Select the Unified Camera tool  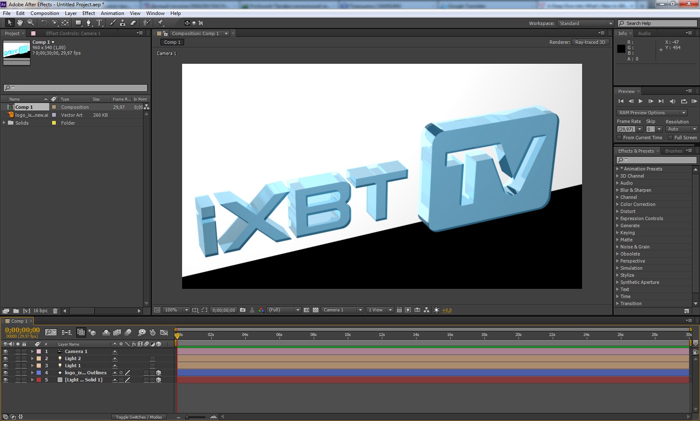pos(55,23)
